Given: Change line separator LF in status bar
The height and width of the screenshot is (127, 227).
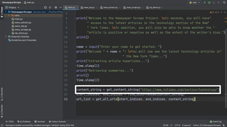Looking at the screenshot, I should [171, 125].
